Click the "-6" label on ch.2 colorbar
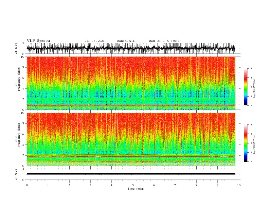 coord(251,152)
